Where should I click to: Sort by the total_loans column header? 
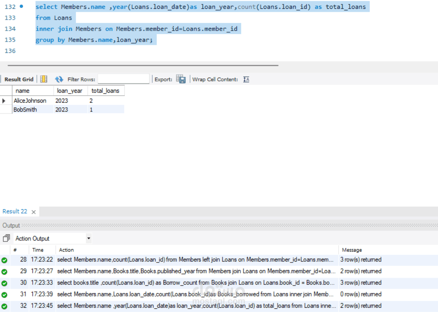pos(106,91)
